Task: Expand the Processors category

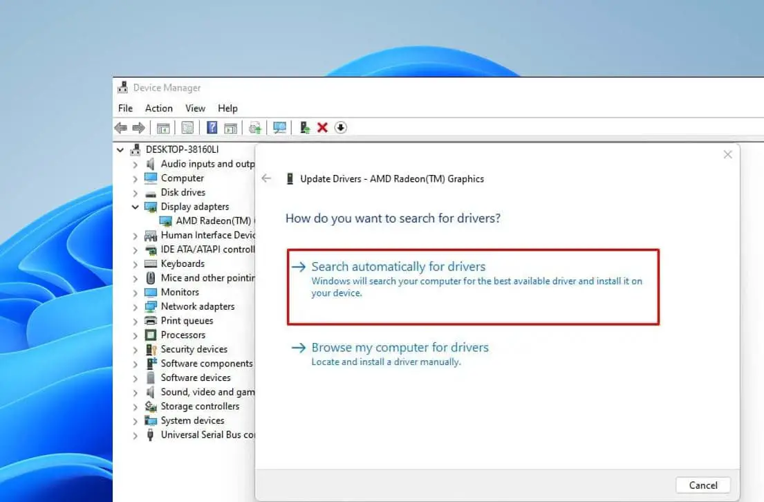Action: tap(136, 335)
